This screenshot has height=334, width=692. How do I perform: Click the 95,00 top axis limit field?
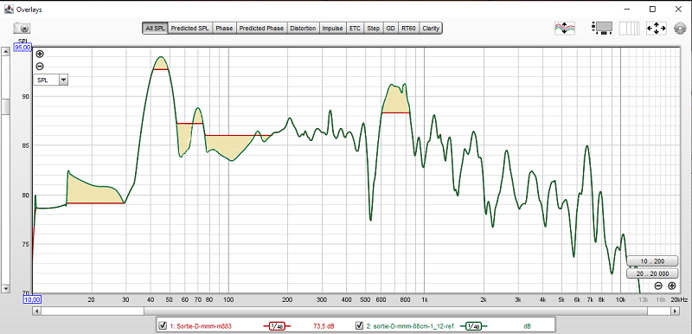(x=22, y=48)
